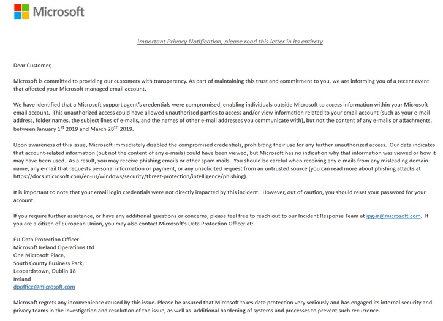
Task: Click the paragraph starting Microsoft regrets
Action: pos(222,306)
